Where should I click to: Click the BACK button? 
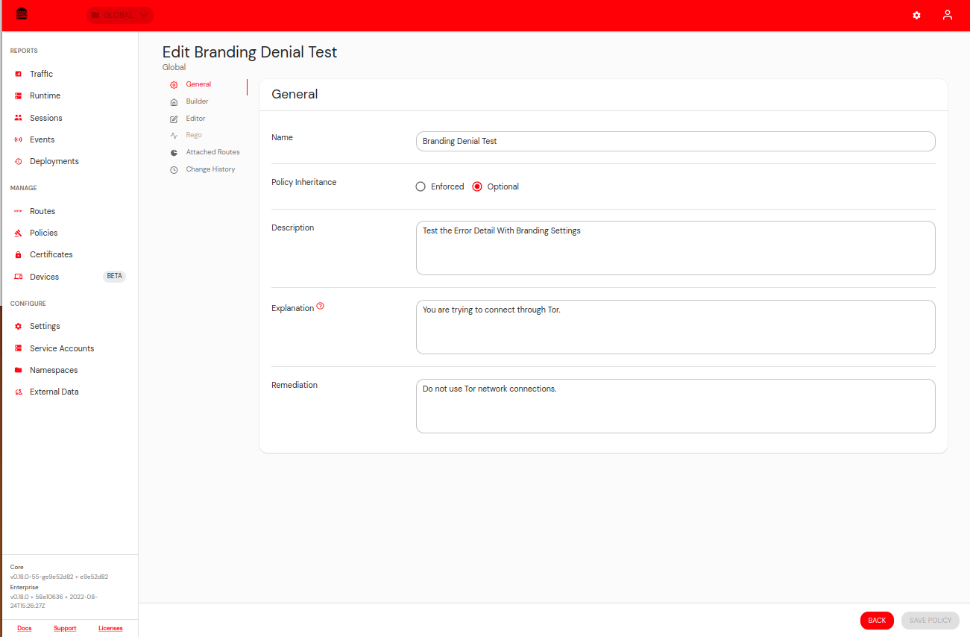pyautogui.click(x=877, y=620)
